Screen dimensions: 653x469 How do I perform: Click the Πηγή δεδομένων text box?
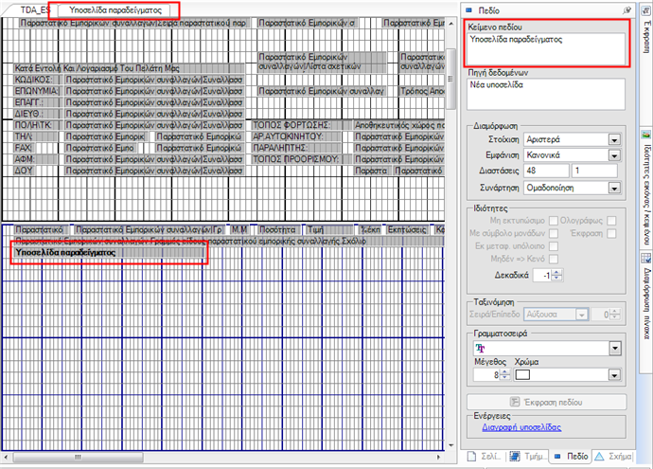545,94
